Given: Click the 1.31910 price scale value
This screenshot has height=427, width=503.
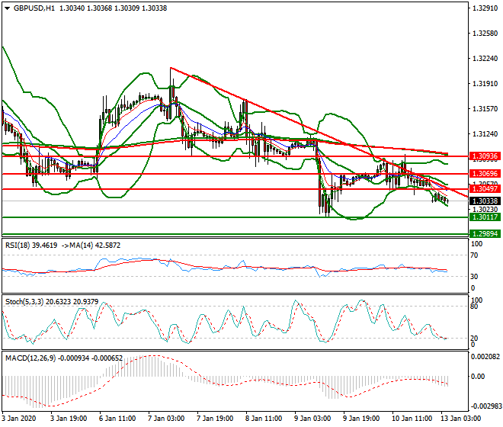Looking at the screenshot, I should click(x=485, y=84).
